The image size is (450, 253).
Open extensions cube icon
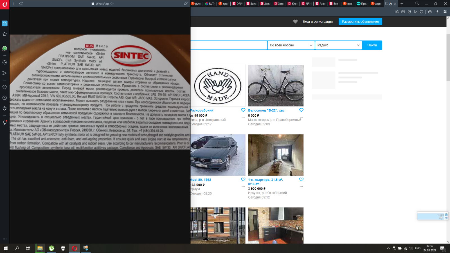click(x=430, y=12)
